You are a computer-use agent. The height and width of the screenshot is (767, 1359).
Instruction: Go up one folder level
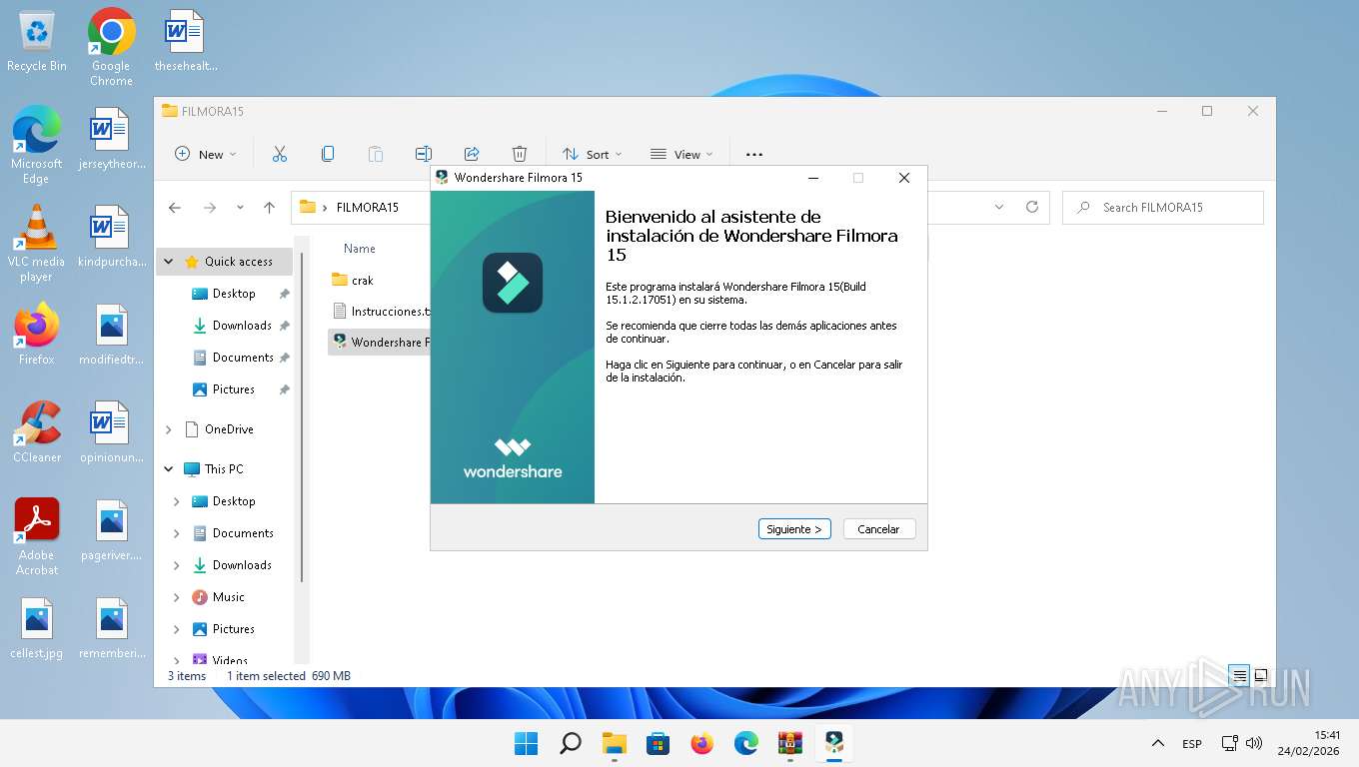[269, 208]
